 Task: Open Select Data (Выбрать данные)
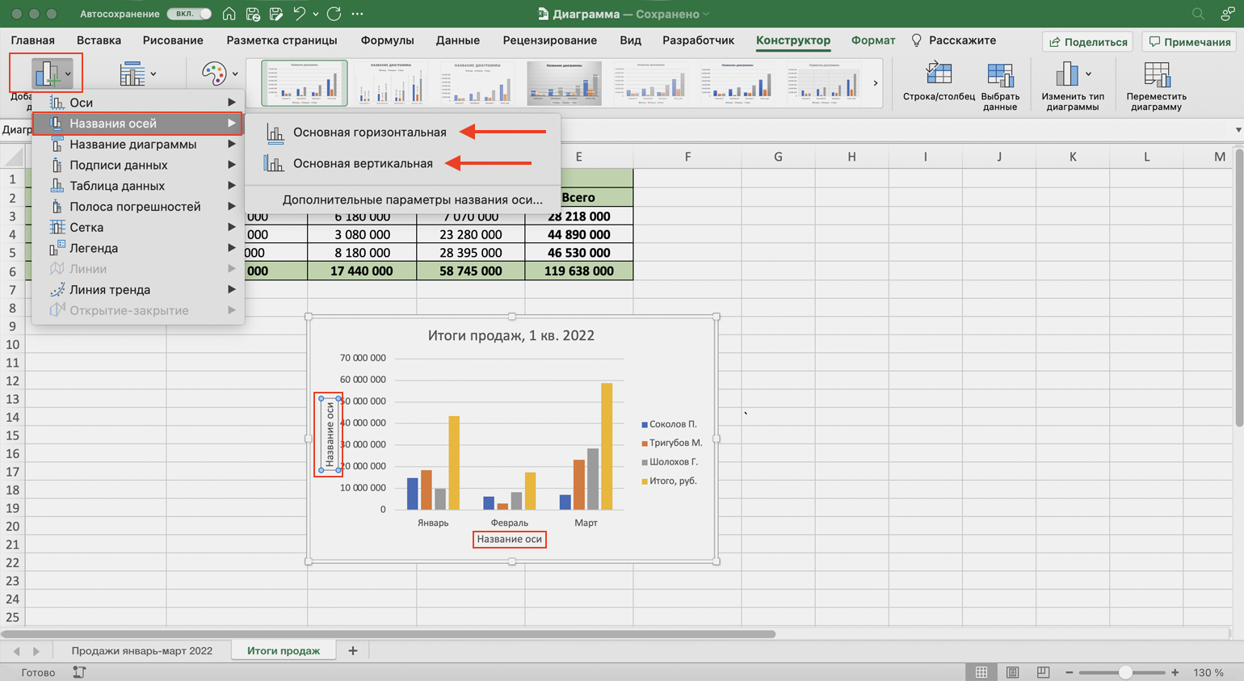tap(999, 75)
